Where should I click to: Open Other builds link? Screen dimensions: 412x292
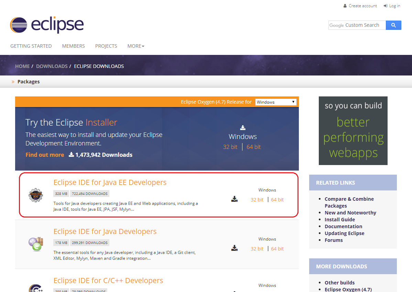coord(339,283)
